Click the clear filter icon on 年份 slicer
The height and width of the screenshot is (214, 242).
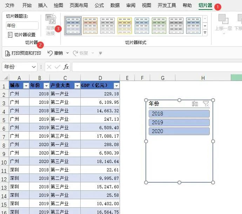point(206,104)
